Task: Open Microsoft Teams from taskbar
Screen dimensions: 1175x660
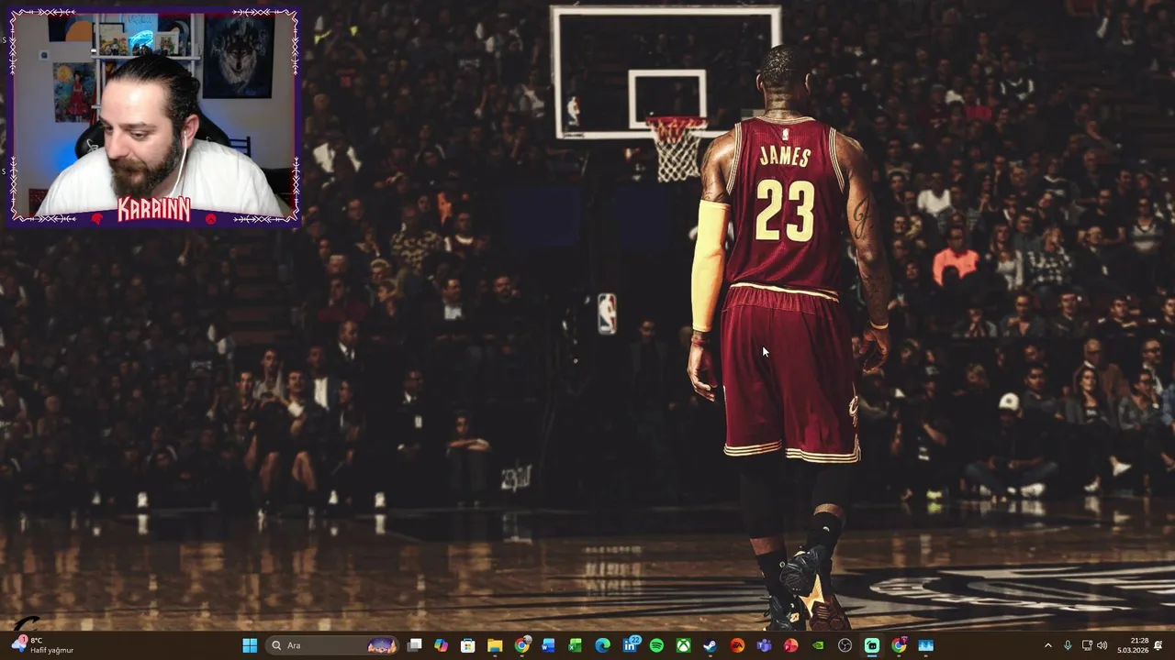Action: coord(764,645)
